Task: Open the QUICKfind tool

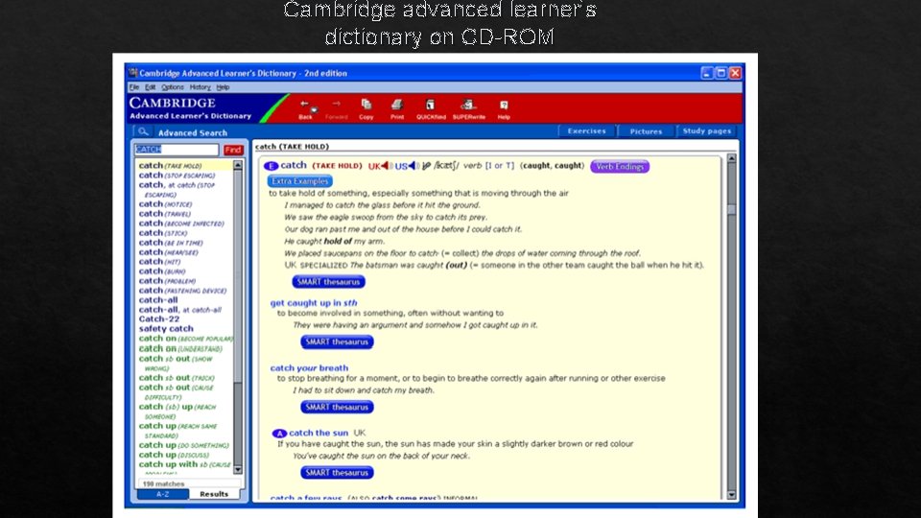Action: point(431,108)
